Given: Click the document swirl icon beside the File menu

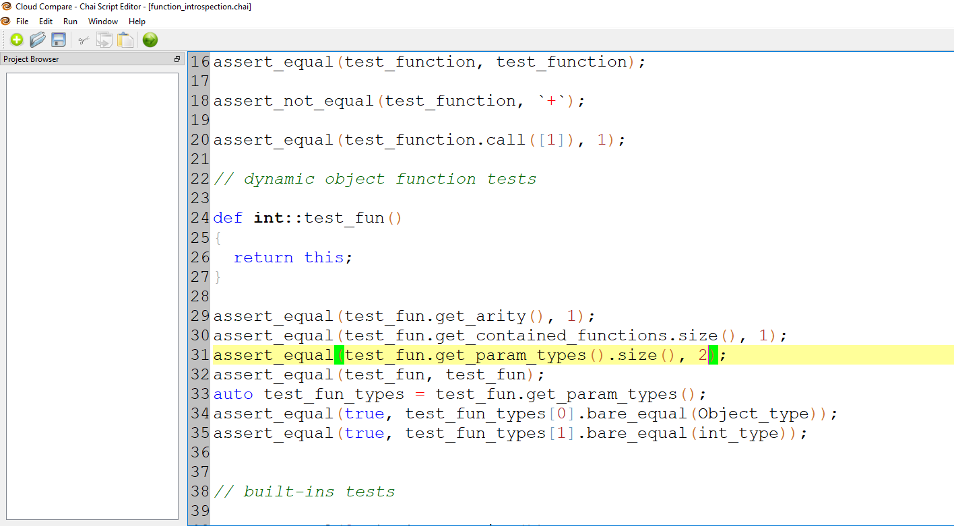Looking at the screenshot, I should click(5, 22).
